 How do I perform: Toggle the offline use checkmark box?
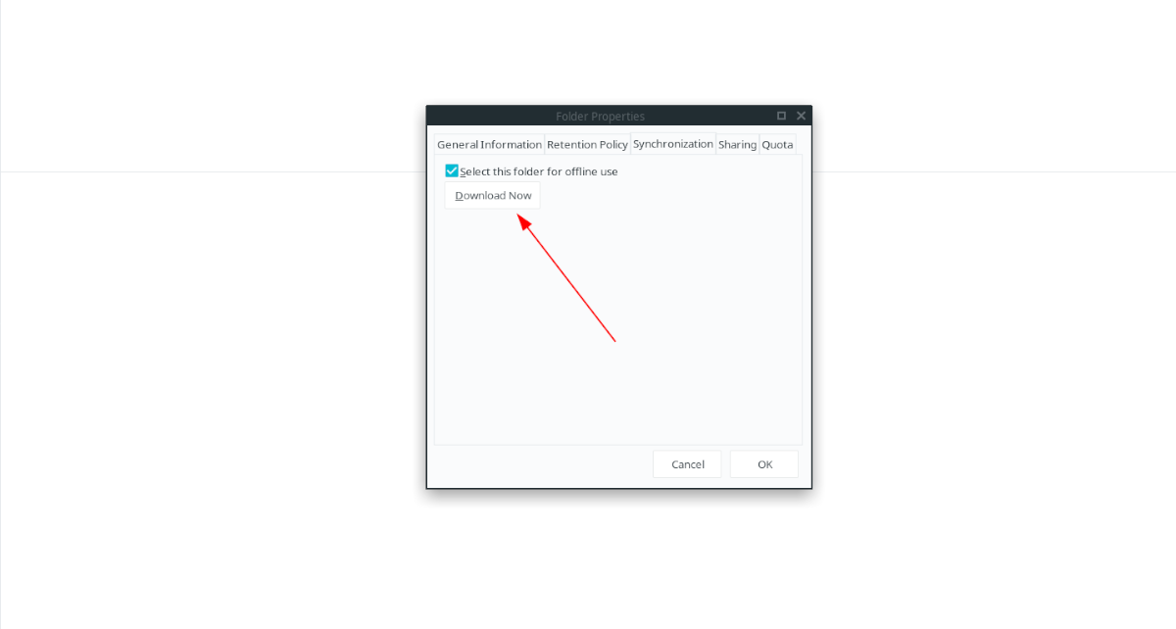pos(452,170)
